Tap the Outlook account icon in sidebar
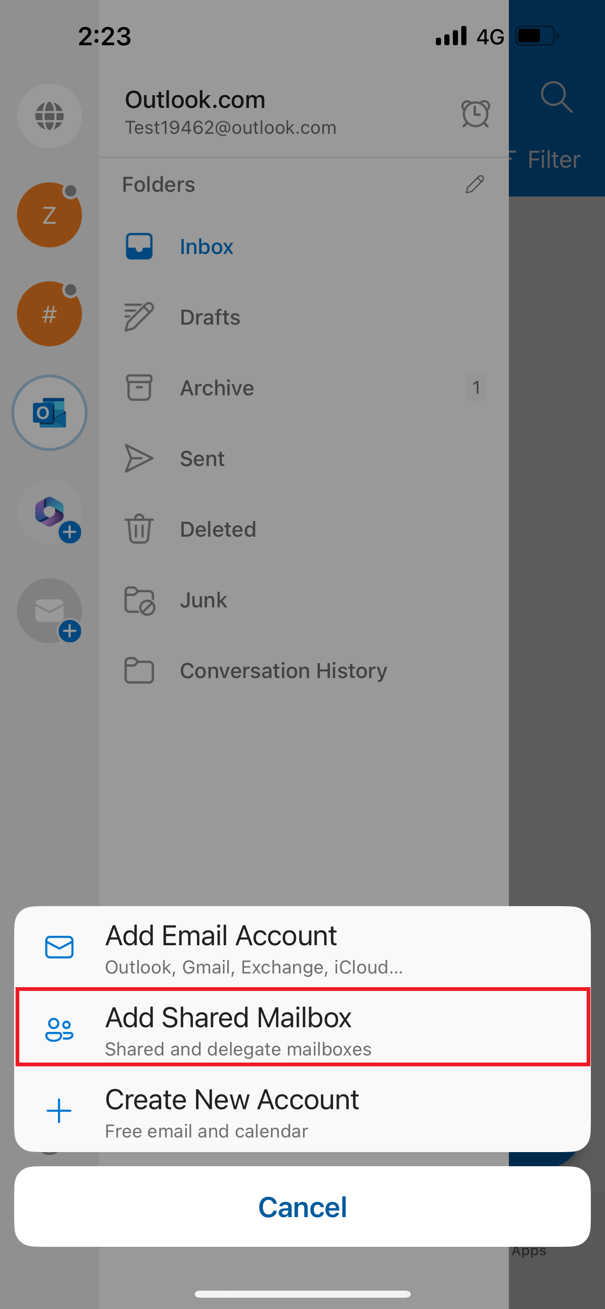The height and width of the screenshot is (1309, 605). 49,413
